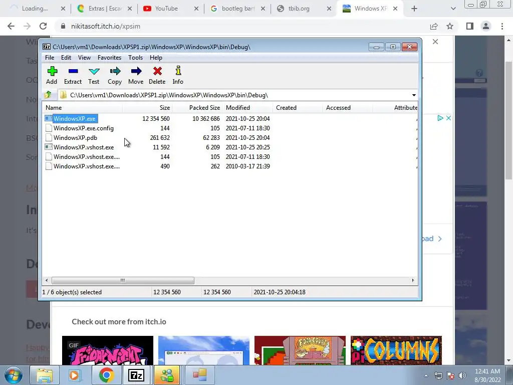Switch to the Extras | Escar tab
This screenshot has width=513, height=385.
pos(104,9)
